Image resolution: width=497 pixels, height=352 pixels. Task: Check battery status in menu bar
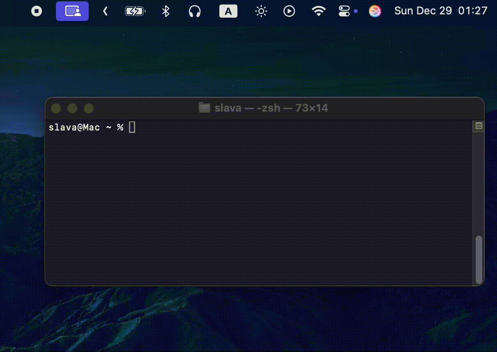(135, 11)
